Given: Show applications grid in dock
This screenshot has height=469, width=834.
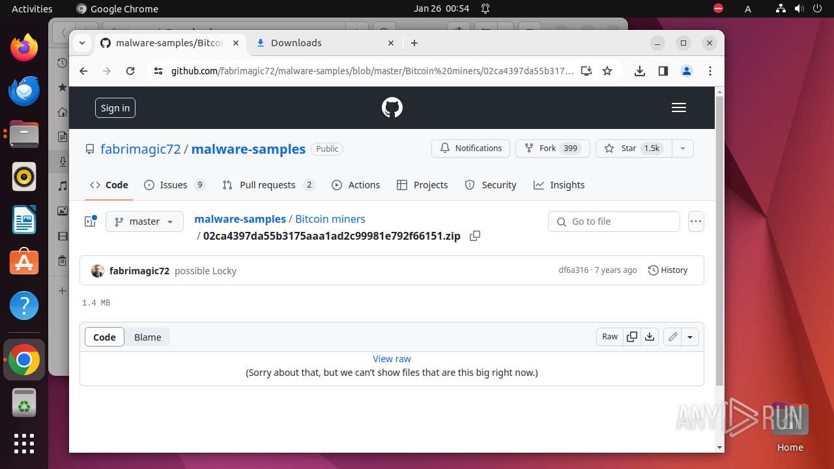Looking at the screenshot, I should tap(24, 444).
